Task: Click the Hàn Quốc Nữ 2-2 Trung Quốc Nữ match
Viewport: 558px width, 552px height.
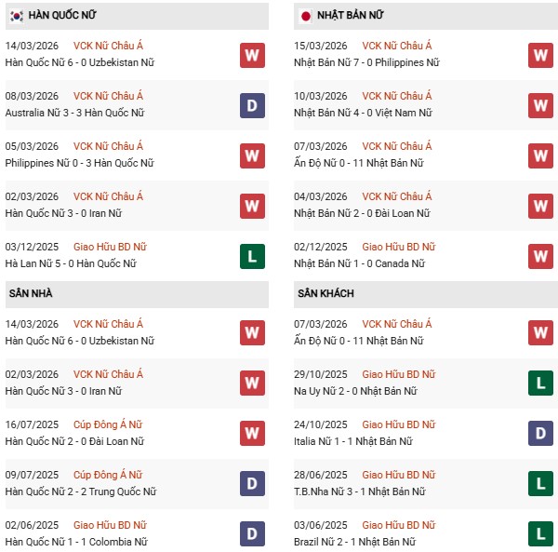Action: click(83, 491)
